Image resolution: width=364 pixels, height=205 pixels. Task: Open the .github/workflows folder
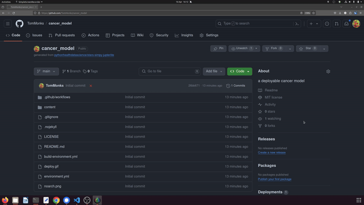pos(57,97)
